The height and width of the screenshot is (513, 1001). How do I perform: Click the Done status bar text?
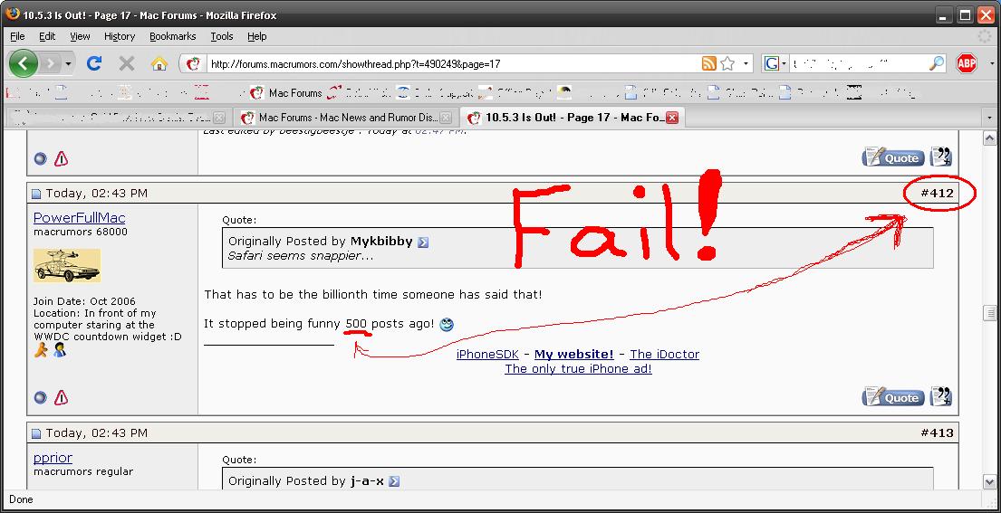21,499
